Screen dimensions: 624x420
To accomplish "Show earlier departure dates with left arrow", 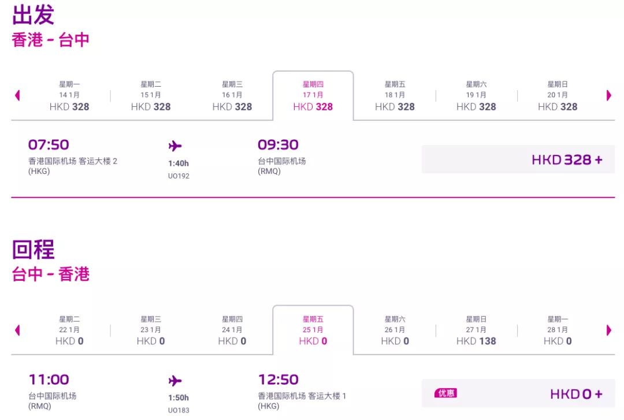I will click(17, 95).
